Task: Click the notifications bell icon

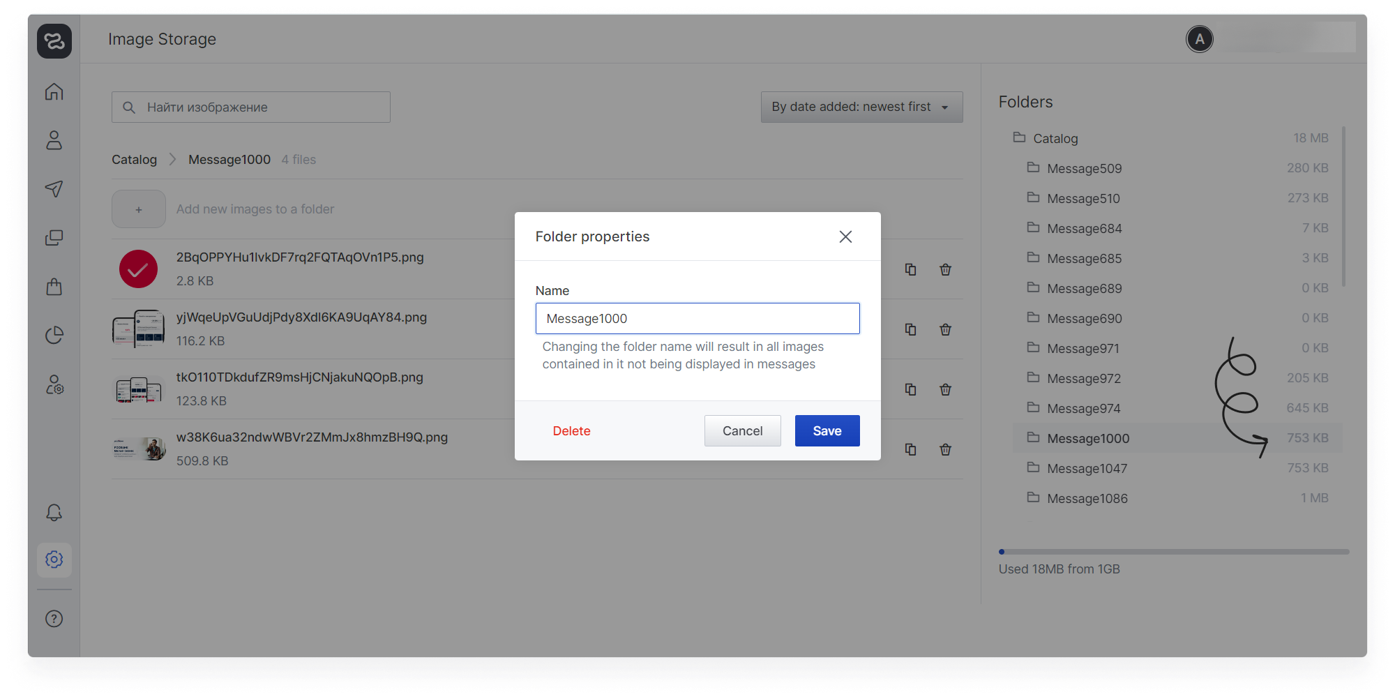Action: tap(54, 513)
